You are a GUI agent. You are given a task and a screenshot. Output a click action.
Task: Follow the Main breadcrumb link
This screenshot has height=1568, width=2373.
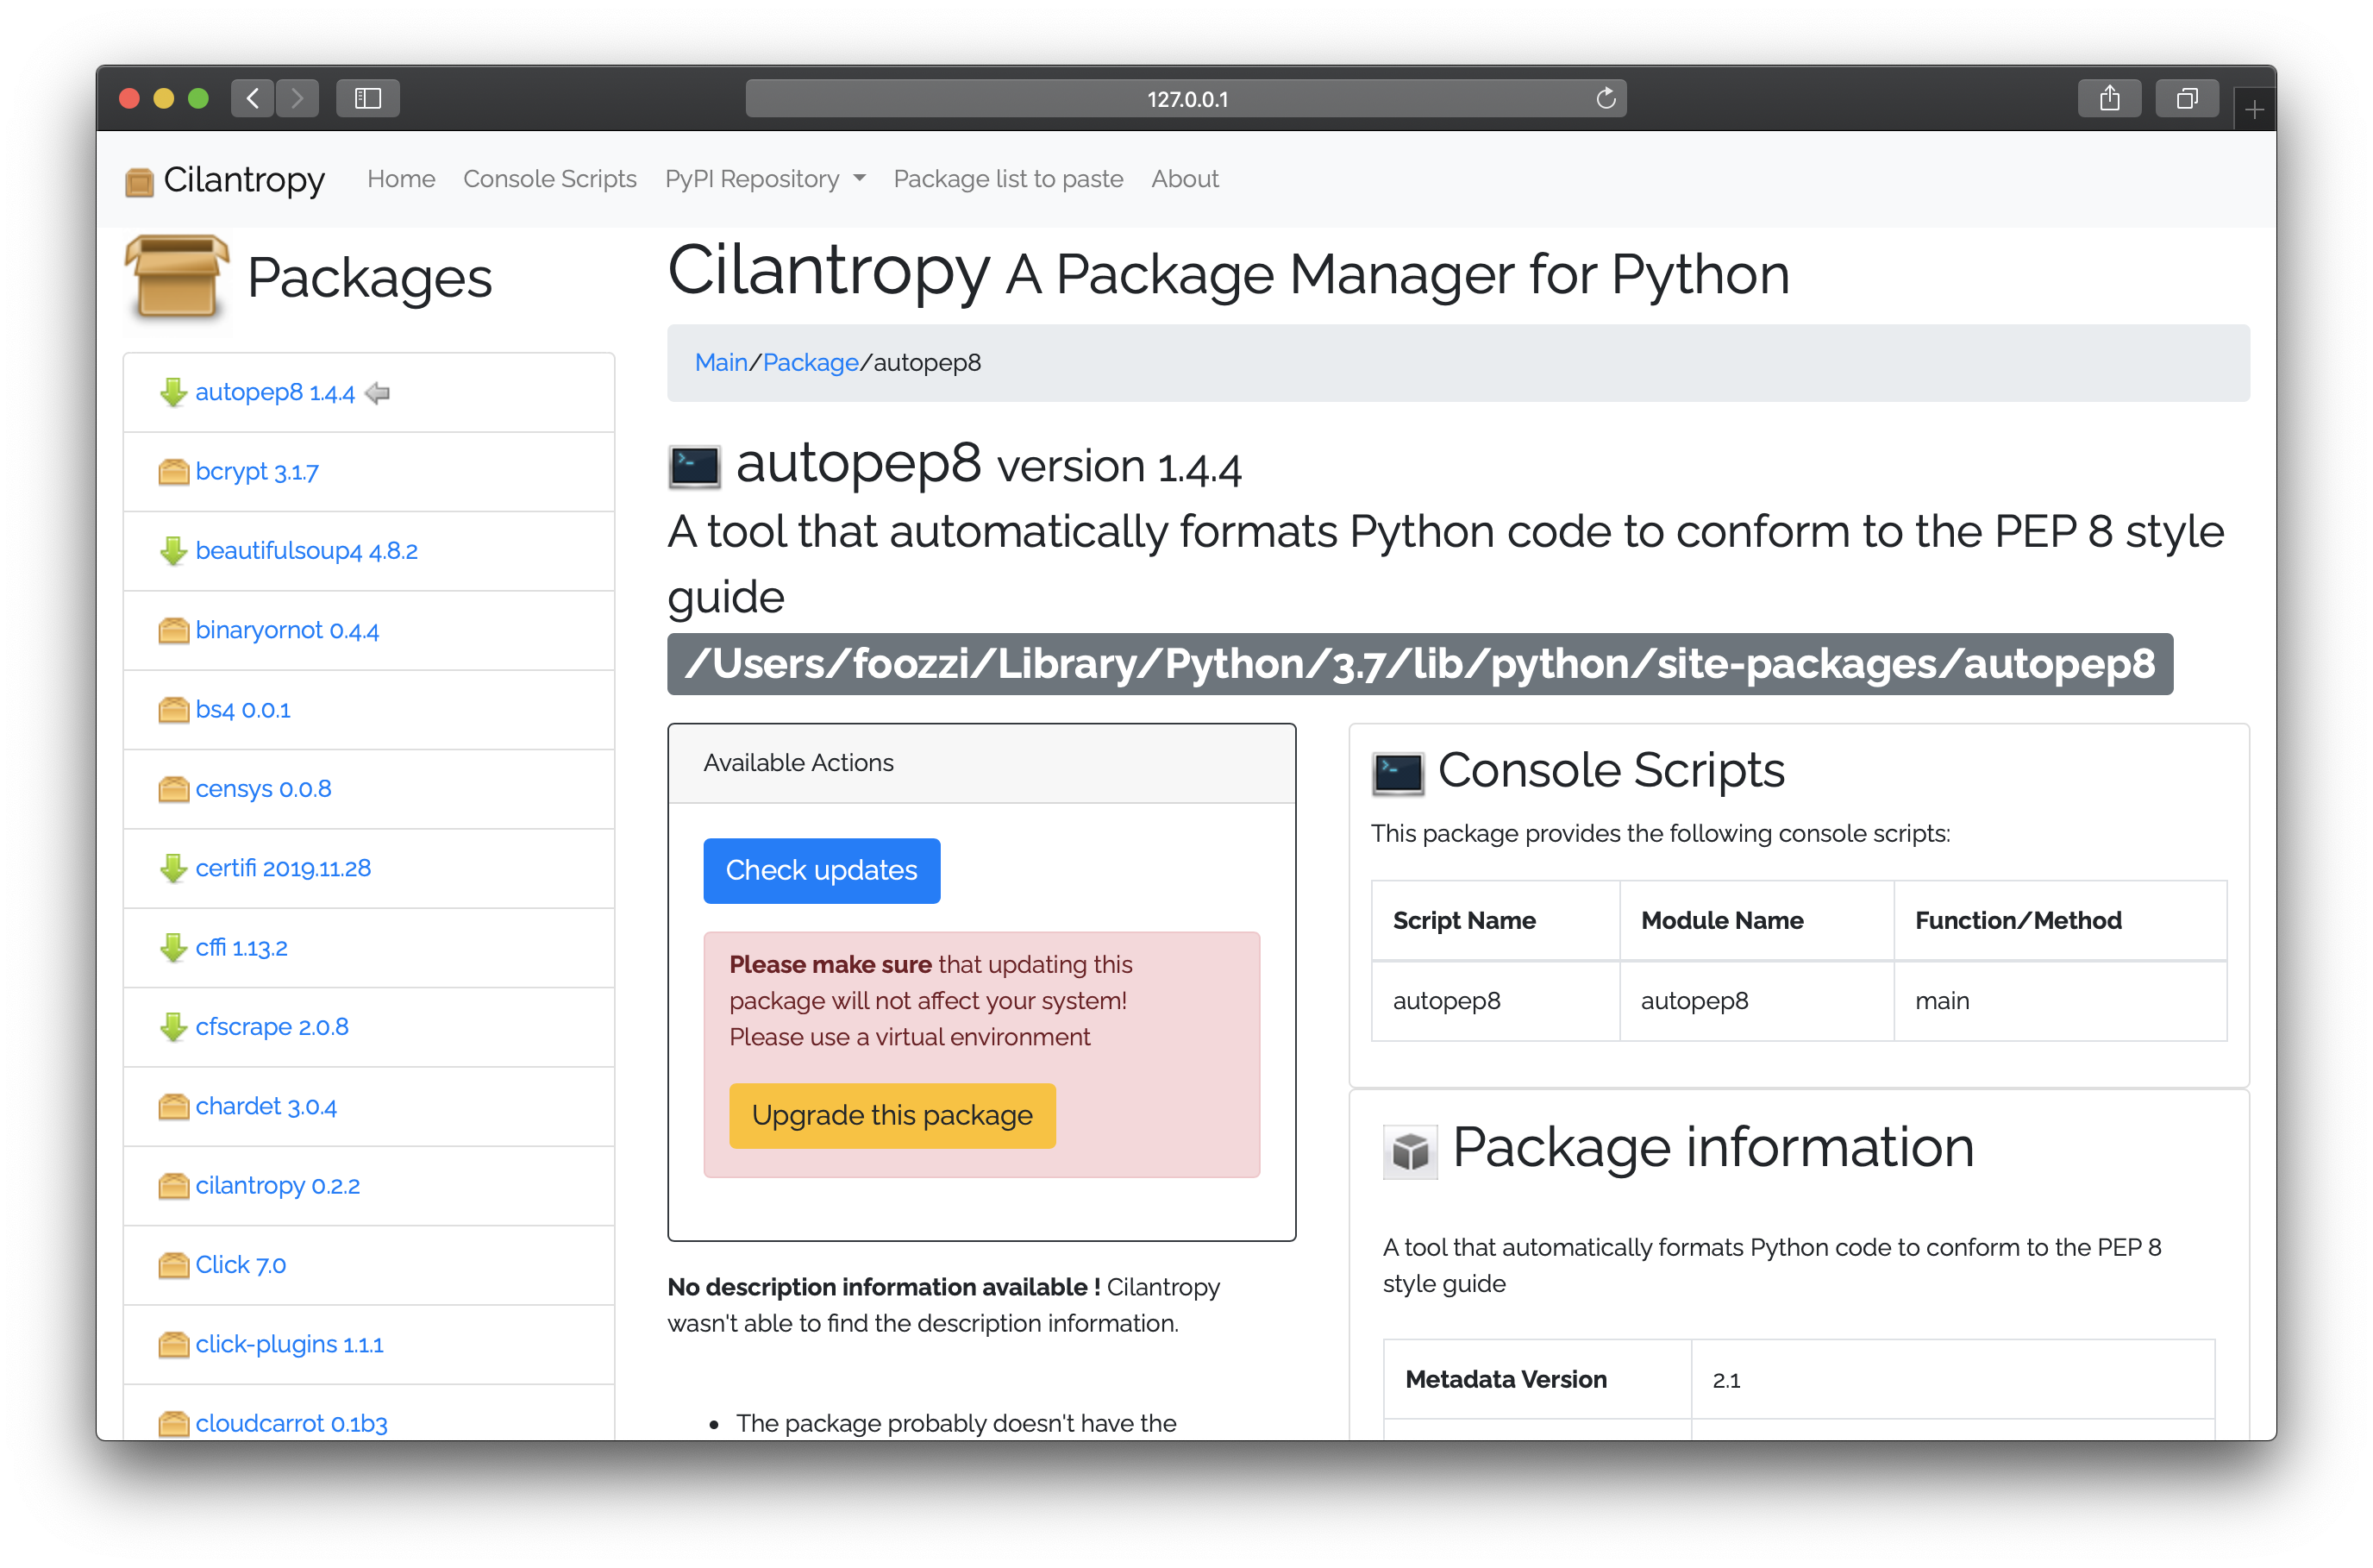[x=720, y=363]
